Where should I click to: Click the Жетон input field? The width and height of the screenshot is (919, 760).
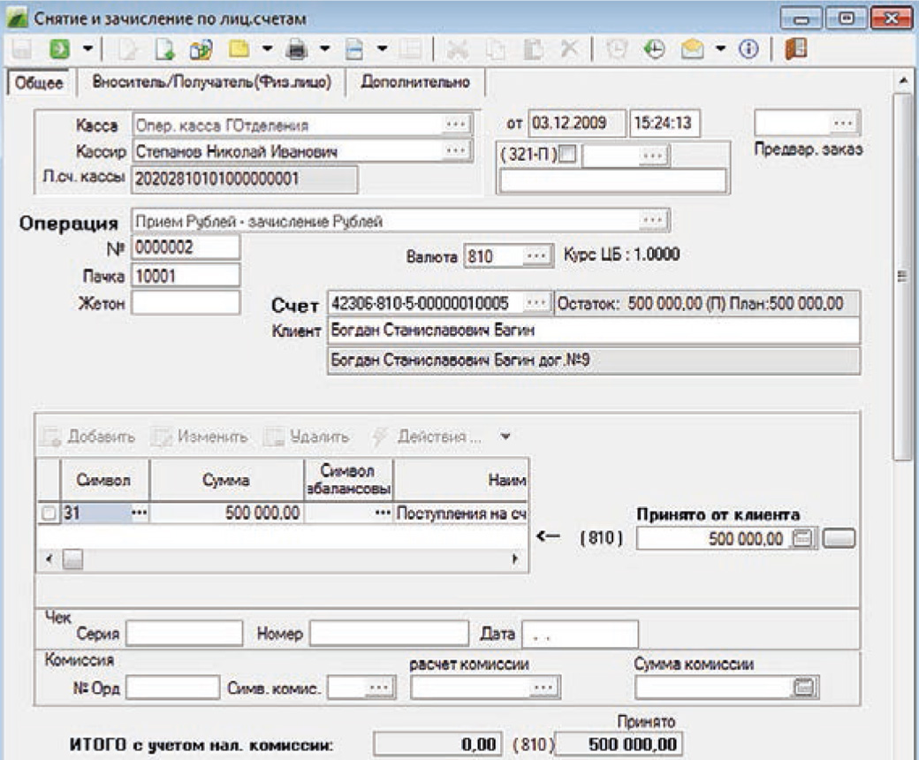coord(186,303)
